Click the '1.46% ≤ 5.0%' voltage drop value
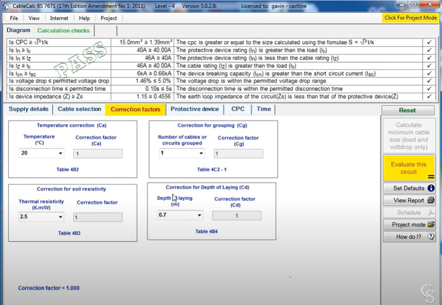This screenshot has height=305, width=442. click(143, 81)
